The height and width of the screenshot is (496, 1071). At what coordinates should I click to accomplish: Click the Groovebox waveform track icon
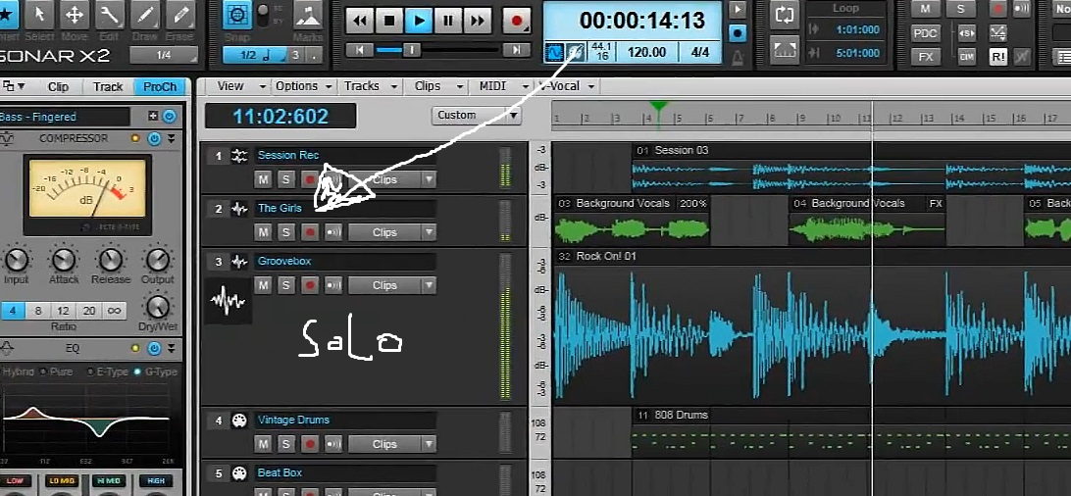pos(229,300)
